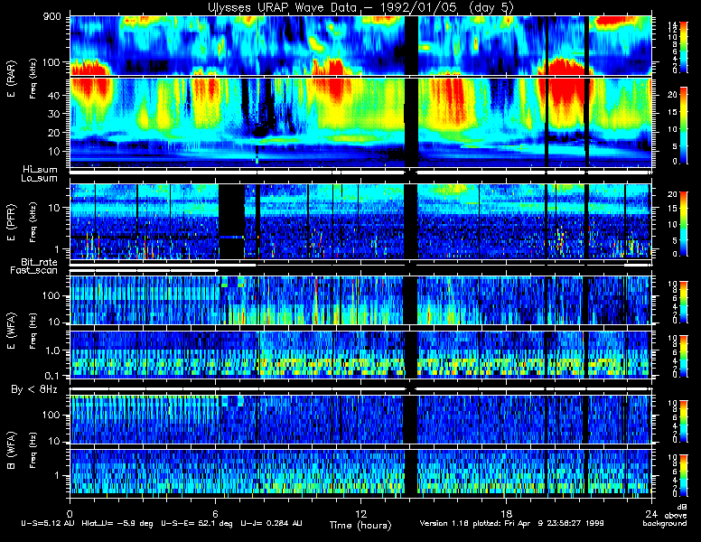This screenshot has width=701, height=542.
Task: Click the 'Lo_sum' status label
Action: coord(40,179)
